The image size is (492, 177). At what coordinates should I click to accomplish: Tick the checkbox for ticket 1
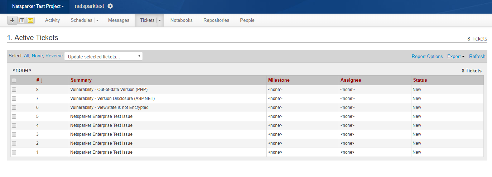coord(14,152)
